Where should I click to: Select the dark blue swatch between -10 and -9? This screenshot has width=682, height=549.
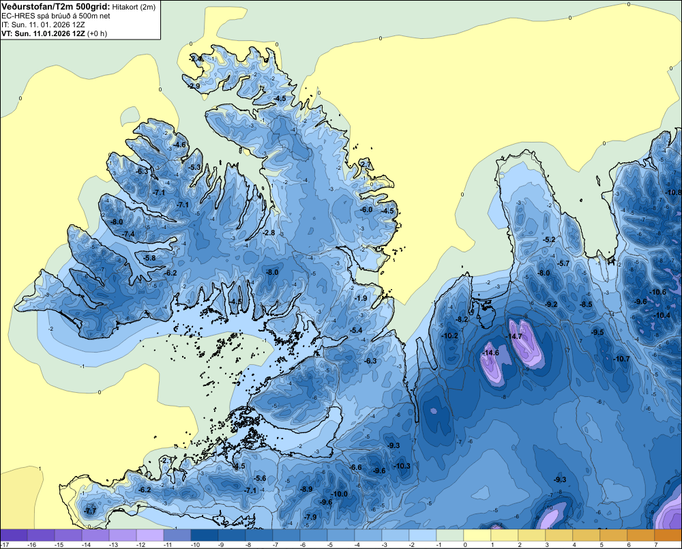coord(205,535)
